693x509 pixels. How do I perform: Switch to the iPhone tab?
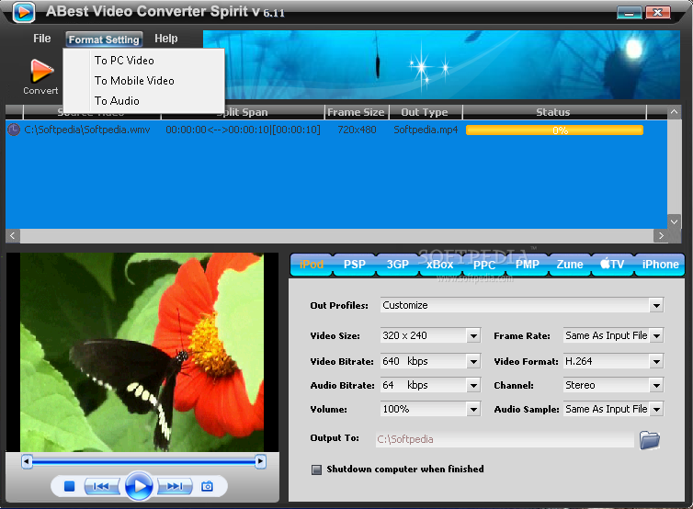pyautogui.click(x=660, y=265)
